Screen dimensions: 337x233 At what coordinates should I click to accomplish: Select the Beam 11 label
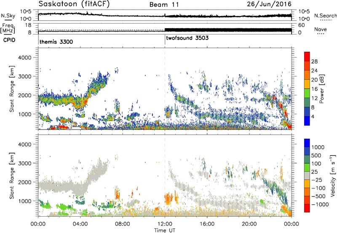coord(164,5)
